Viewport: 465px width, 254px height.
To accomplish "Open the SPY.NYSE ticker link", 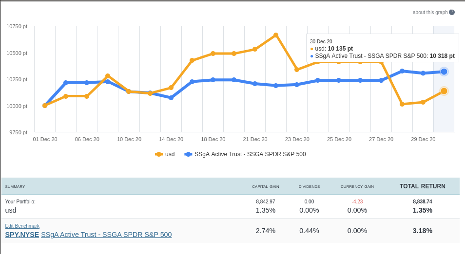I will pyautogui.click(x=22, y=235).
